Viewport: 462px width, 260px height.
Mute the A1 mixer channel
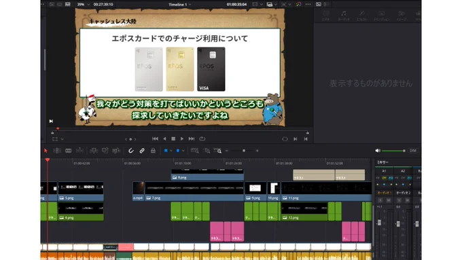(x=389, y=200)
